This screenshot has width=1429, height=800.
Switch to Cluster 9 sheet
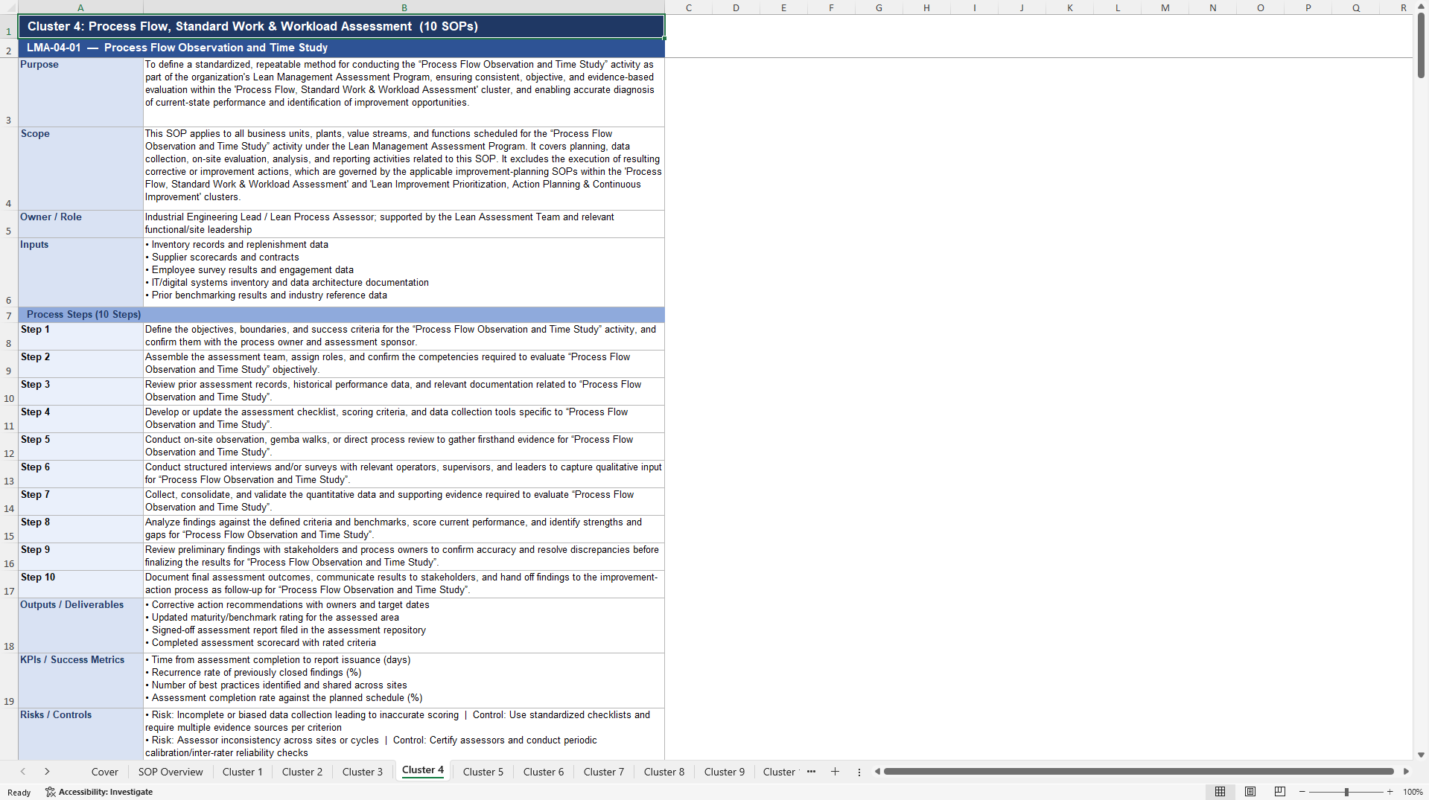click(x=725, y=772)
